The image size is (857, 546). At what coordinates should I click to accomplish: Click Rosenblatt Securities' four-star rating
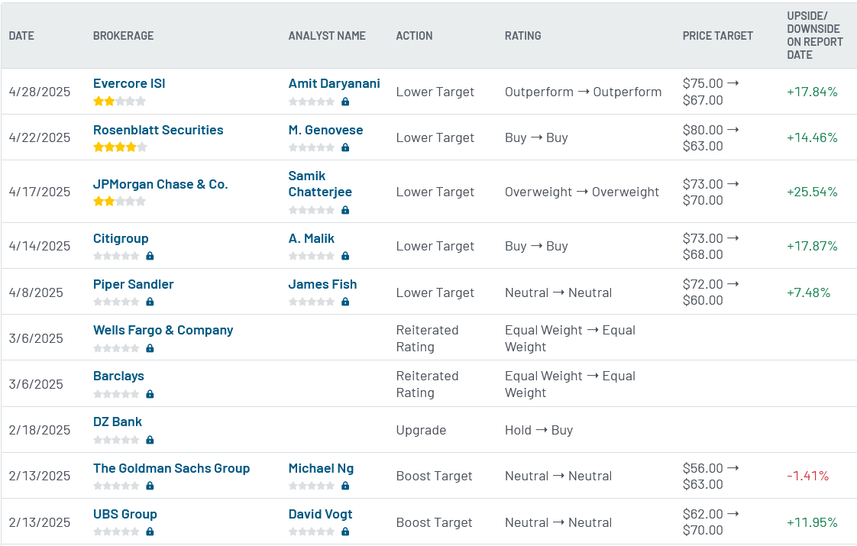[120, 147]
